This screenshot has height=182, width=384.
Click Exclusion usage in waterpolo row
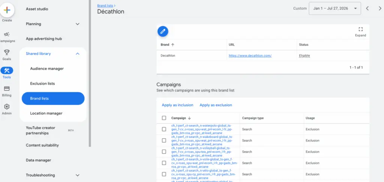click(312, 129)
